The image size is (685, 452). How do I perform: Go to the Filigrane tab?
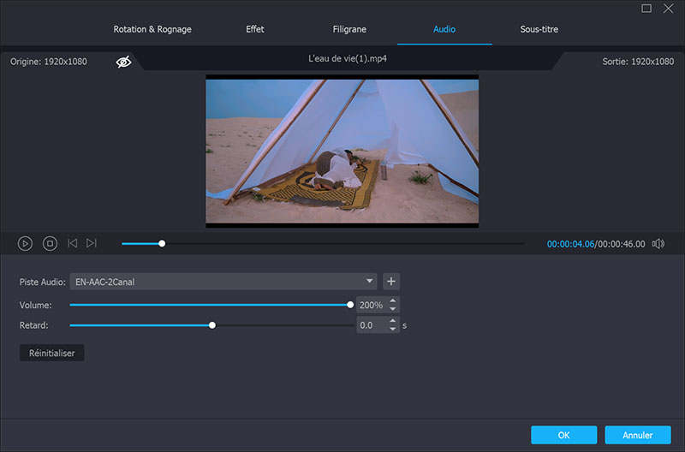(x=348, y=29)
